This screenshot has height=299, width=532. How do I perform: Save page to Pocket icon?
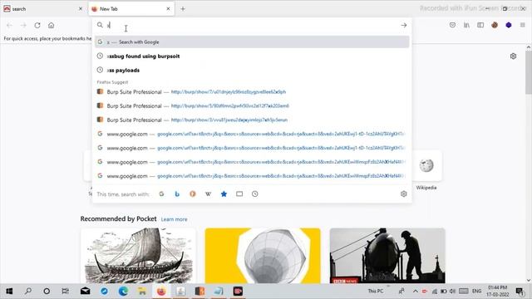tap(452, 25)
